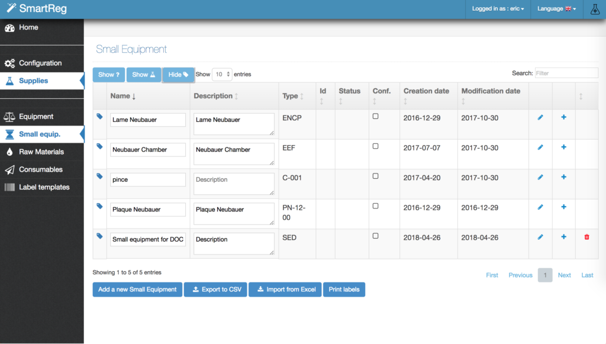Image resolution: width=606 pixels, height=344 pixels.
Task: Expand the Logged in as eric menu
Action: [x=498, y=9]
